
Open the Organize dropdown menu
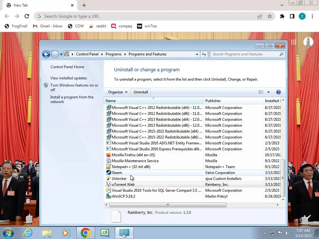point(117,92)
